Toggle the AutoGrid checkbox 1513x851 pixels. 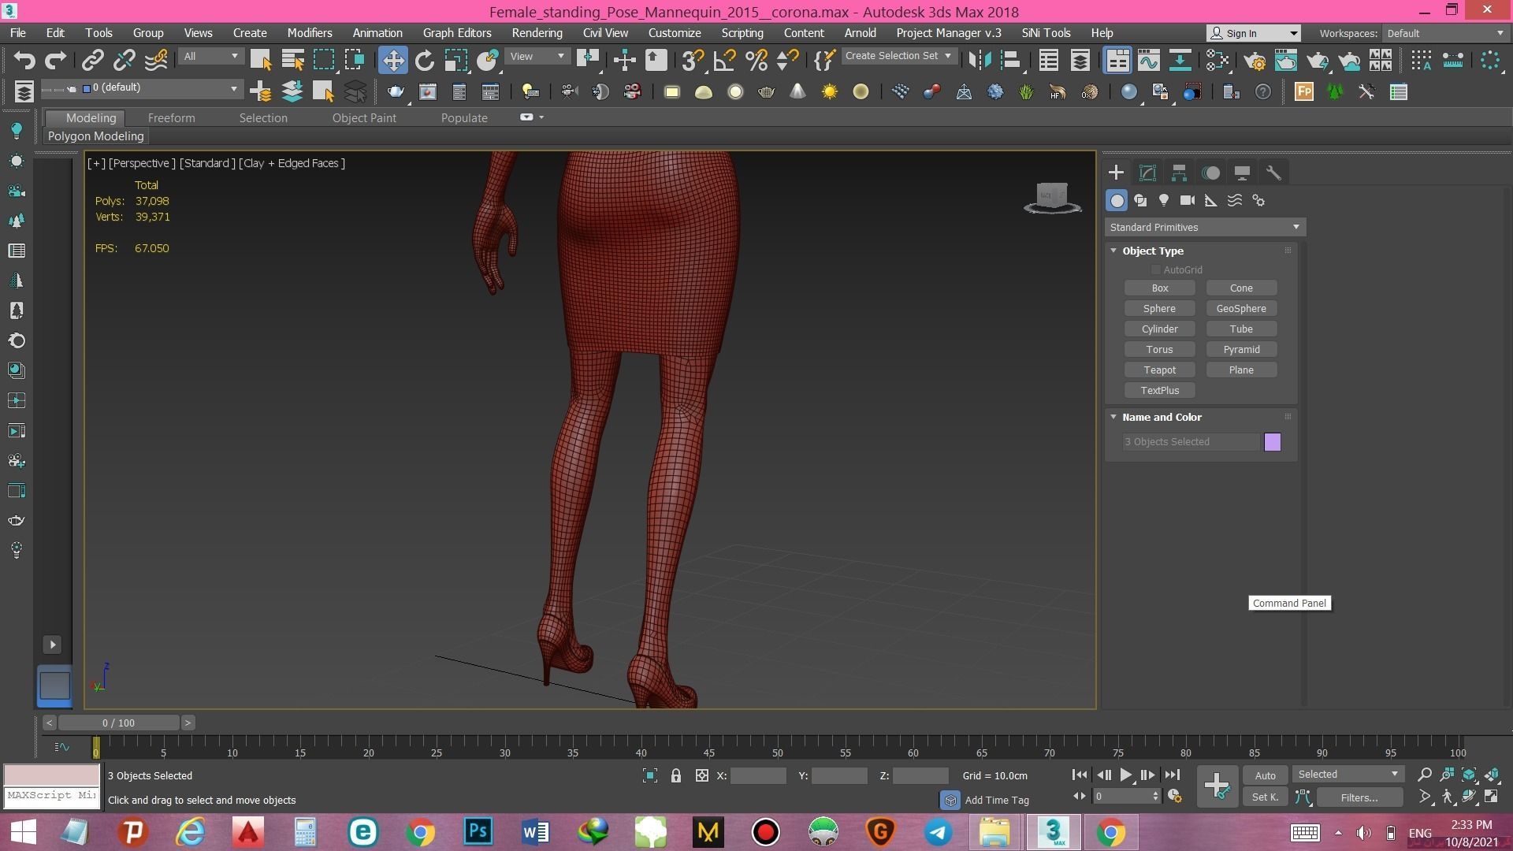(x=1156, y=269)
